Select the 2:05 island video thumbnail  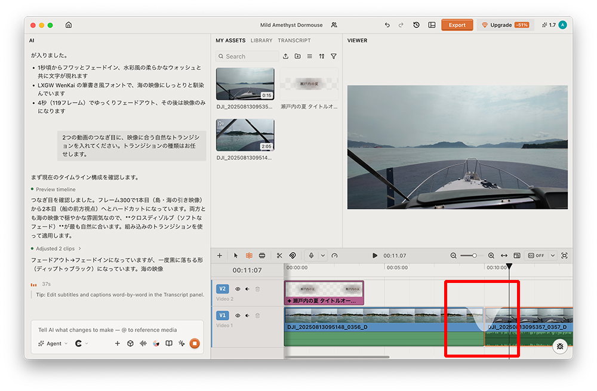[x=245, y=135]
